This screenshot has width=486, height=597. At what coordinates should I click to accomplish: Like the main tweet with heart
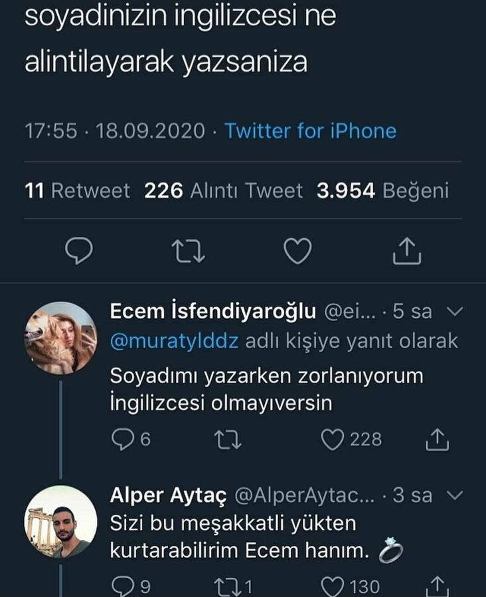click(x=297, y=251)
